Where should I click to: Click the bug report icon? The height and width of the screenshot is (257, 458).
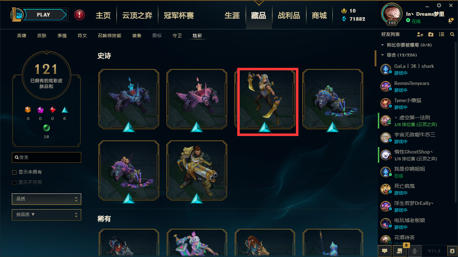[452, 251]
